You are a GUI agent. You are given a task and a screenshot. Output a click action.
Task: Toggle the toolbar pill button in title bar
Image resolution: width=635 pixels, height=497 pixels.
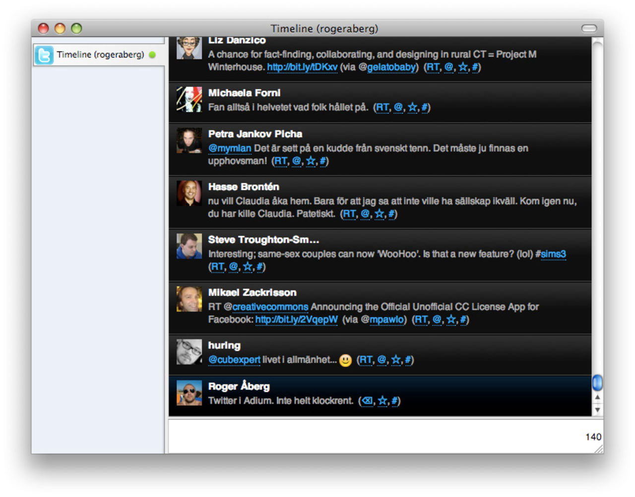(589, 28)
